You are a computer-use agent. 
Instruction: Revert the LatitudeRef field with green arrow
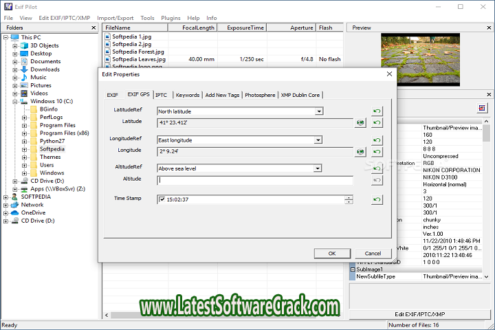pos(377,111)
